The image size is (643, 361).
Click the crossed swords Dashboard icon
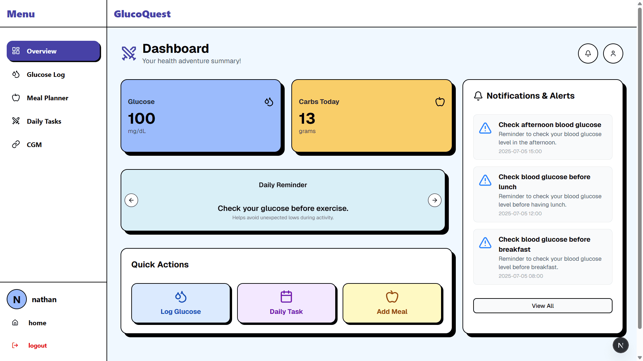[129, 53]
